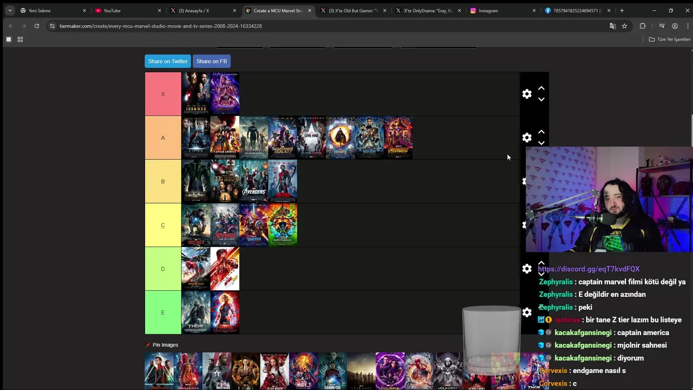Open settings gear for E tier row
The height and width of the screenshot is (390, 693).
[x=527, y=313]
